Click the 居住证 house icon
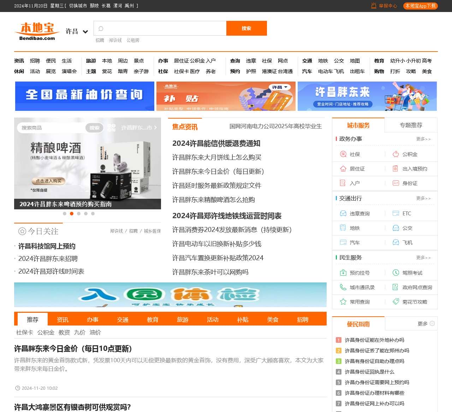 [x=343, y=169]
